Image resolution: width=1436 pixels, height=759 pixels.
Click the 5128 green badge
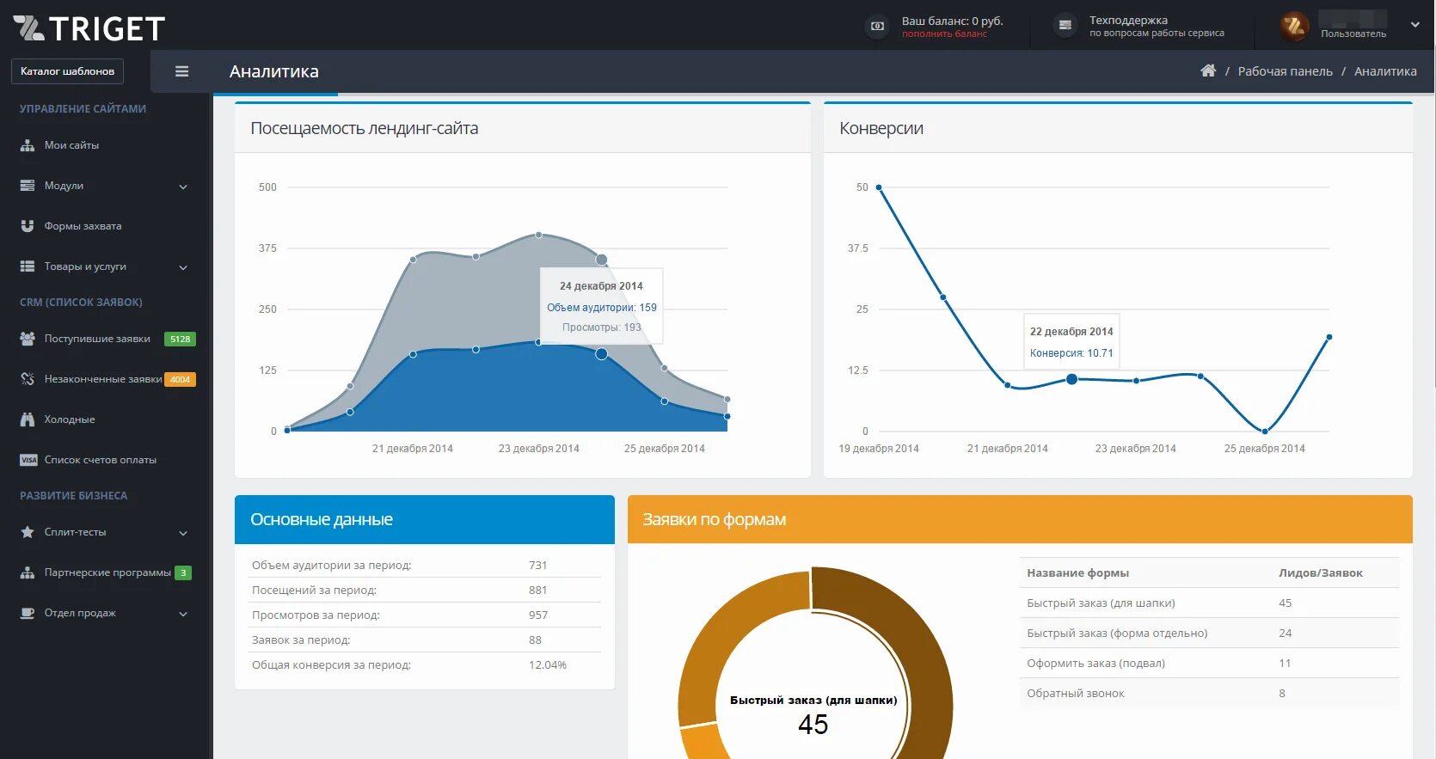click(x=180, y=339)
